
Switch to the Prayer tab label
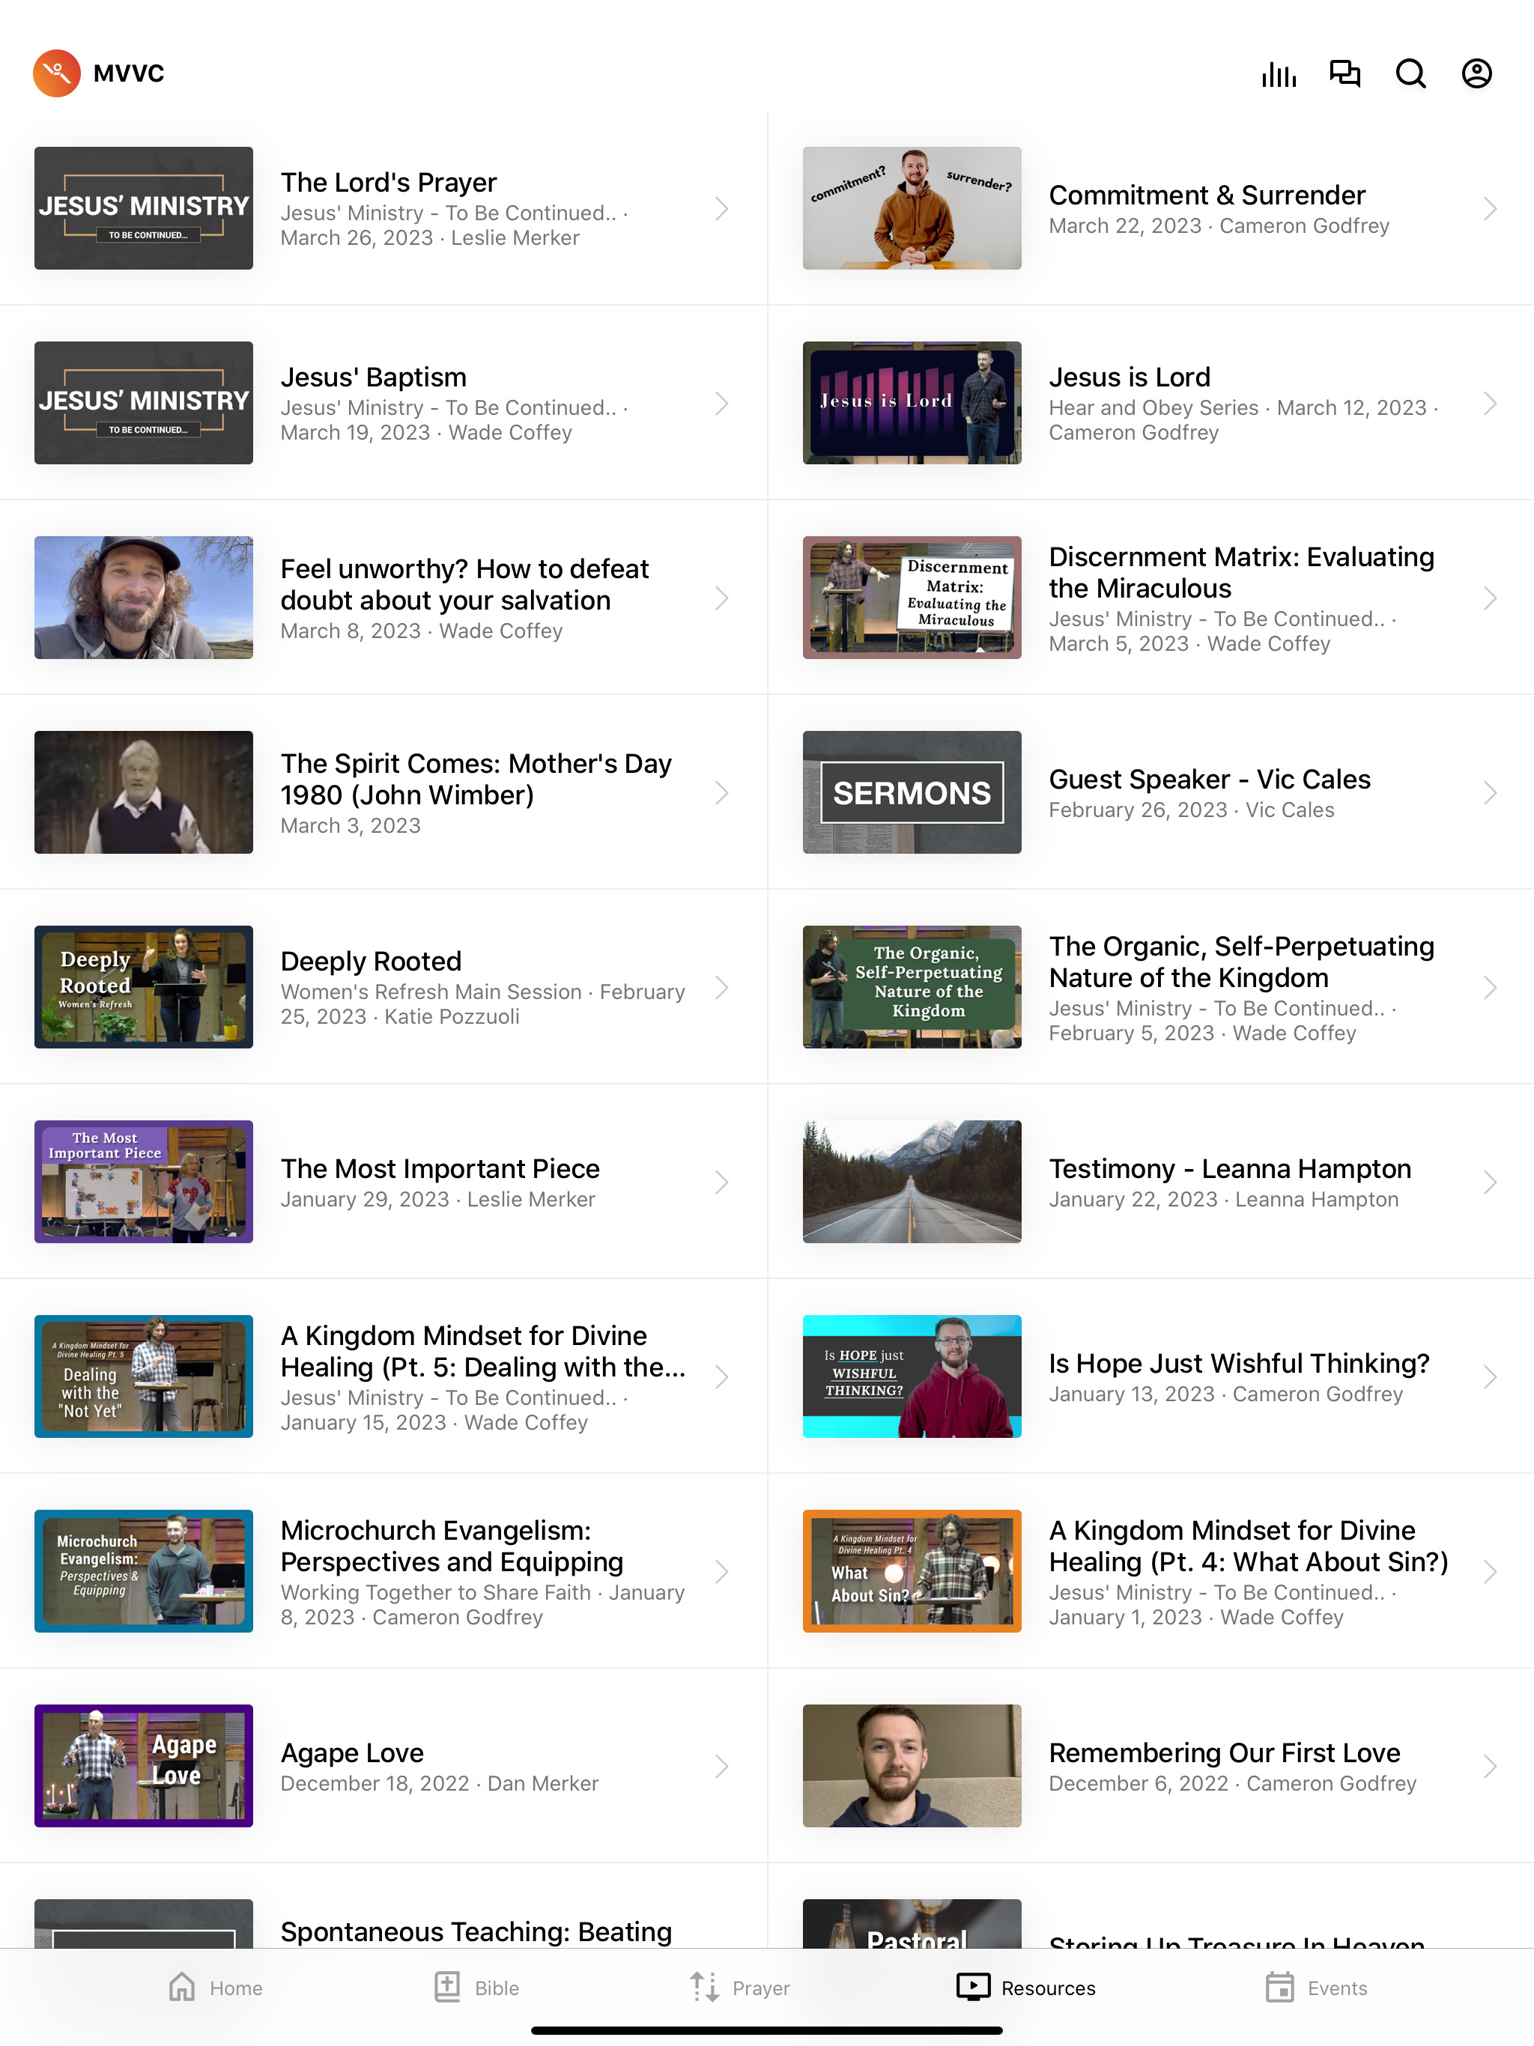760,1988
